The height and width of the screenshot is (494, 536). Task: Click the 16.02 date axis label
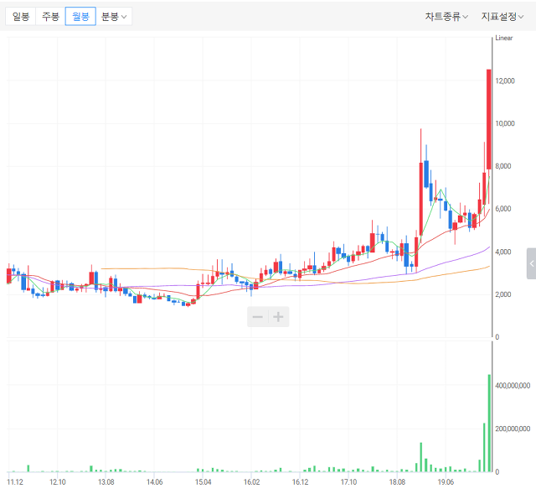pyautogui.click(x=251, y=482)
